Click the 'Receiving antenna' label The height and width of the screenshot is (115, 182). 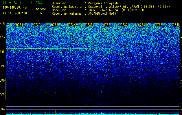(67, 14)
